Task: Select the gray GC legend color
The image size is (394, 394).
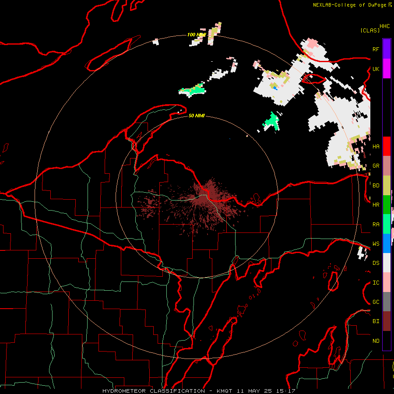Action: pyautogui.click(x=387, y=302)
